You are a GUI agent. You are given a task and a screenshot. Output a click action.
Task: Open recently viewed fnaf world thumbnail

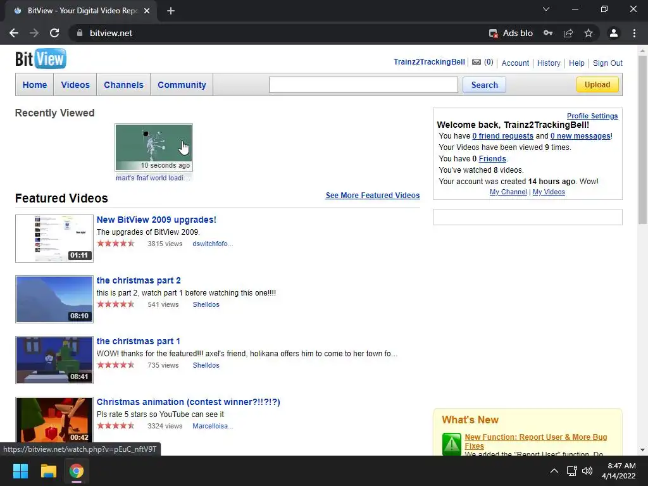coord(153,147)
